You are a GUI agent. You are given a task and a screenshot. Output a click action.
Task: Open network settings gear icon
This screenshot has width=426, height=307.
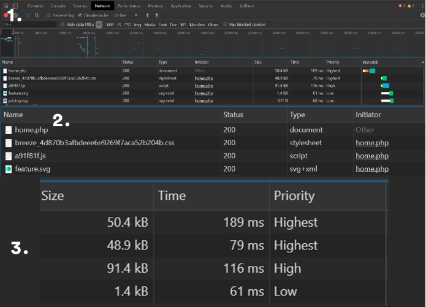[422, 15]
